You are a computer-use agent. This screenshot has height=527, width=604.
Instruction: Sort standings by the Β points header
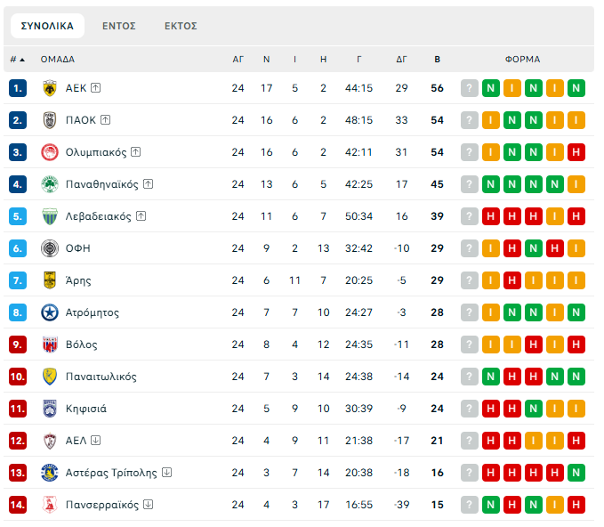click(x=437, y=60)
